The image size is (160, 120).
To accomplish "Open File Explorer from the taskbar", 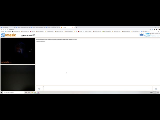I will click(x=32, y=92).
